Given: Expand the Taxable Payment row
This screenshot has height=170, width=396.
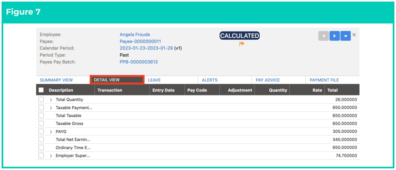Looking at the screenshot, I should [51, 108].
